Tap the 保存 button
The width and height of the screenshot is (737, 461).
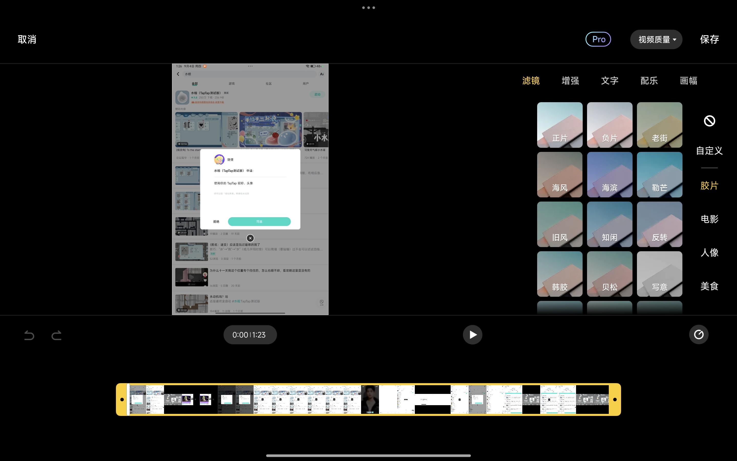pyautogui.click(x=709, y=39)
